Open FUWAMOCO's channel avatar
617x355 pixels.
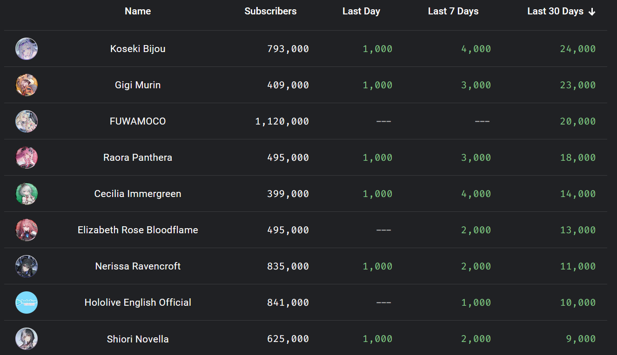[27, 121]
